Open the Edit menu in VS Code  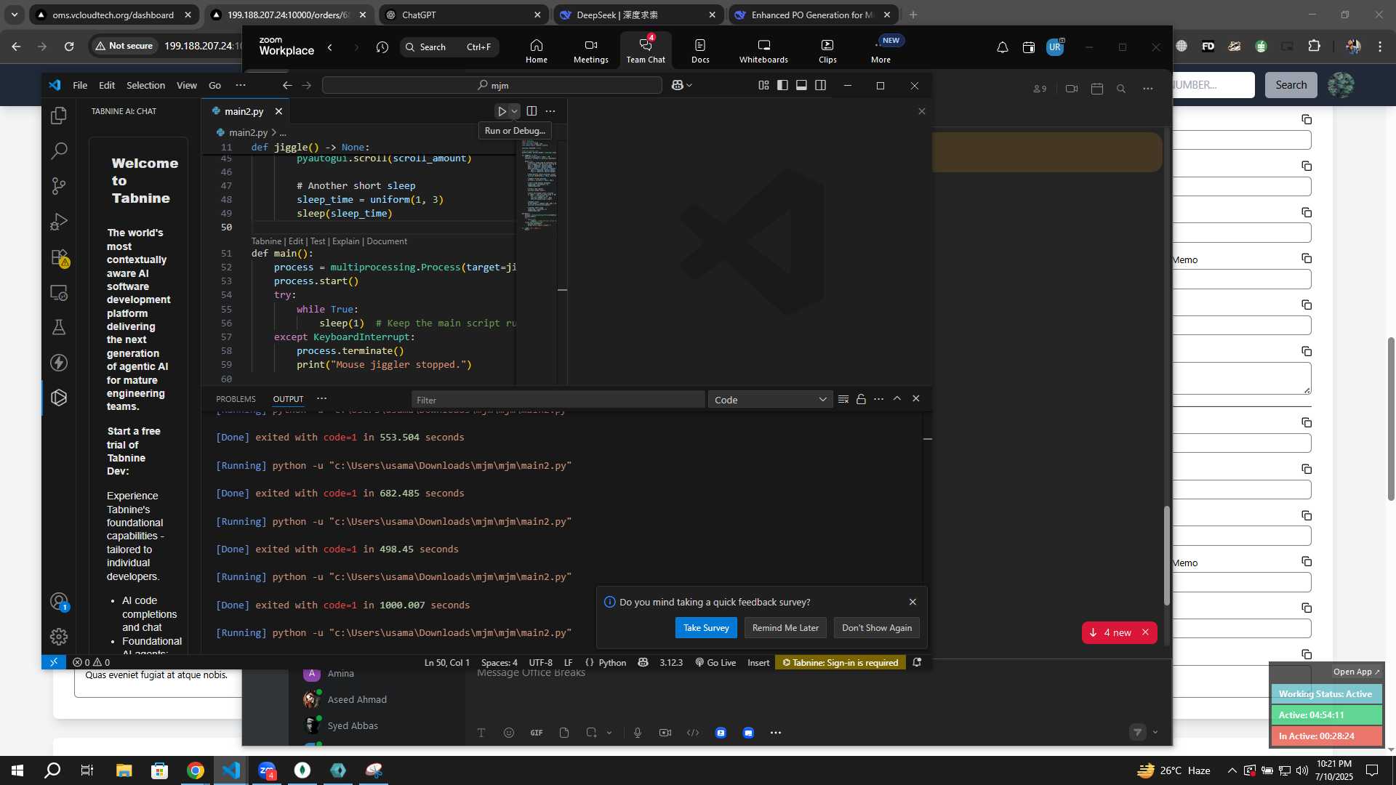107,85
